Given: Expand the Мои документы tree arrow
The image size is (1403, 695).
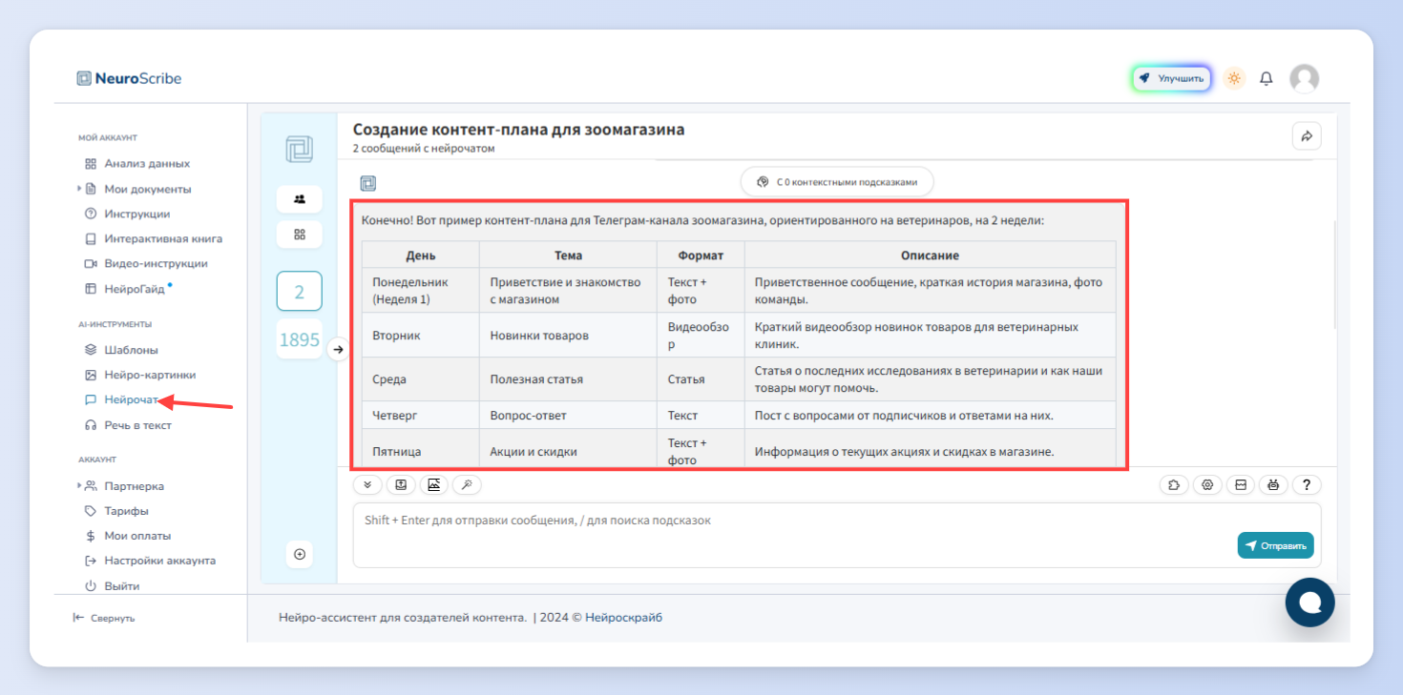Looking at the screenshot, I should 79,189.
